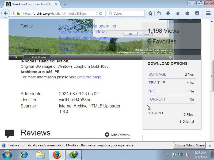The image size is (214, 160).
Task: Open site information icon in address bar
Action: coord(13,13)
